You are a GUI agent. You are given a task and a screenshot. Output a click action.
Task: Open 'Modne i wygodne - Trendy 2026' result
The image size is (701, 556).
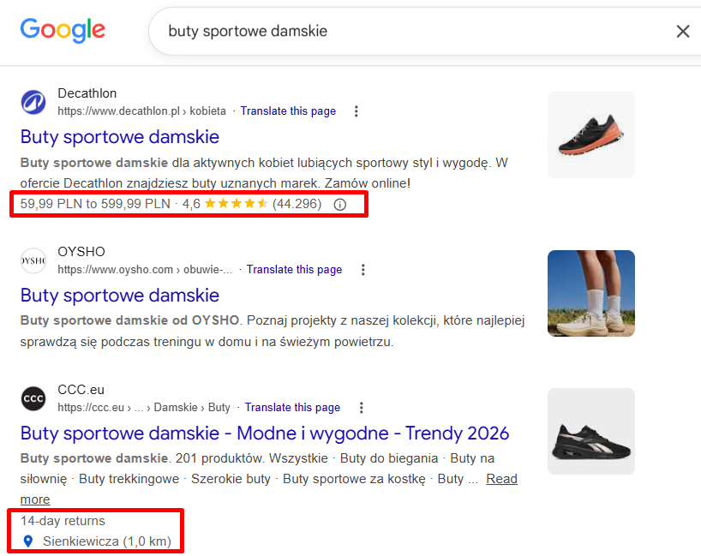(265, 433)
